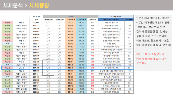Click 34평매매가 value '59,840'
The width and height of the screenshot is (173, 97).
click(82, 68)
